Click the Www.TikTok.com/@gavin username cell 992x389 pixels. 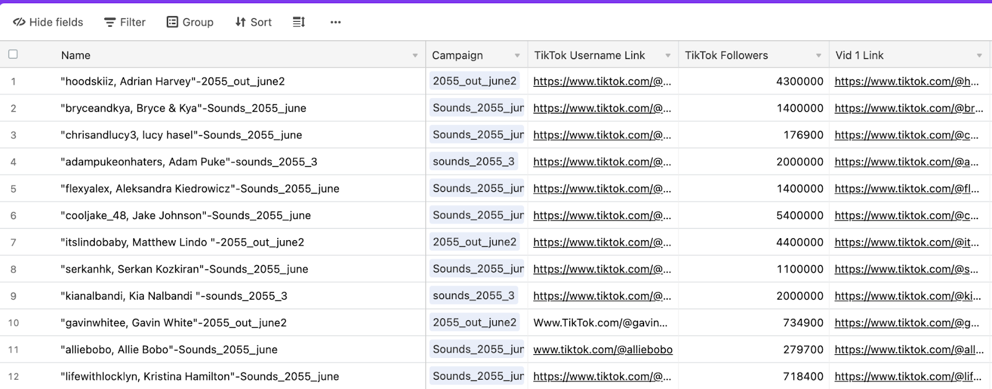pyautogui.click(x=600, y=323)
